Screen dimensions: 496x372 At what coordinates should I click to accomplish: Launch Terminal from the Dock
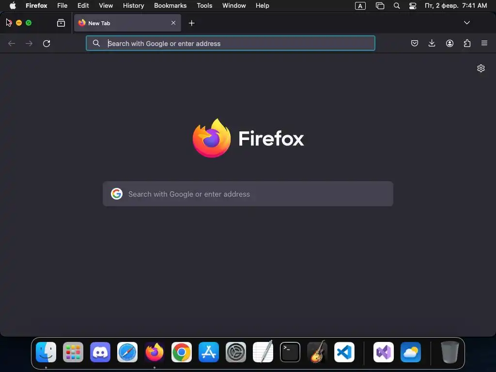click(290, 352)
